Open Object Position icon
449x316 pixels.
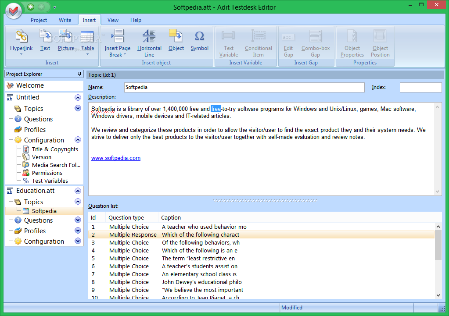(380, 36)
